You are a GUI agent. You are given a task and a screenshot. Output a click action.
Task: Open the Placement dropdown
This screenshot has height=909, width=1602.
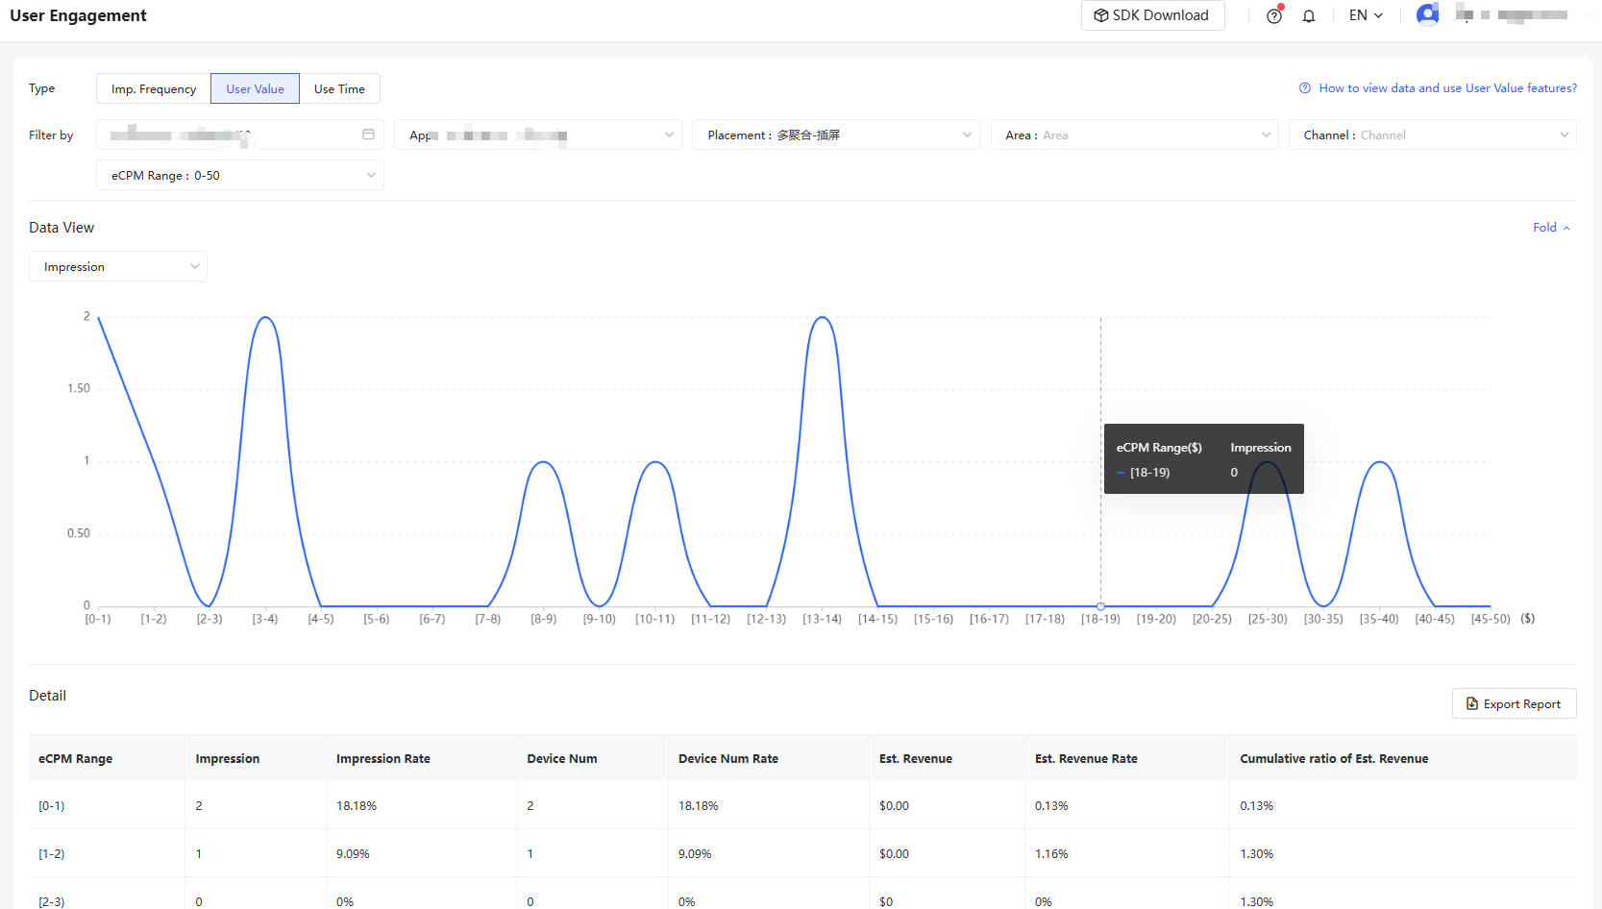coord(836,135)
